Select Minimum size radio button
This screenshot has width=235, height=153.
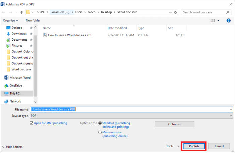point(100,132)
